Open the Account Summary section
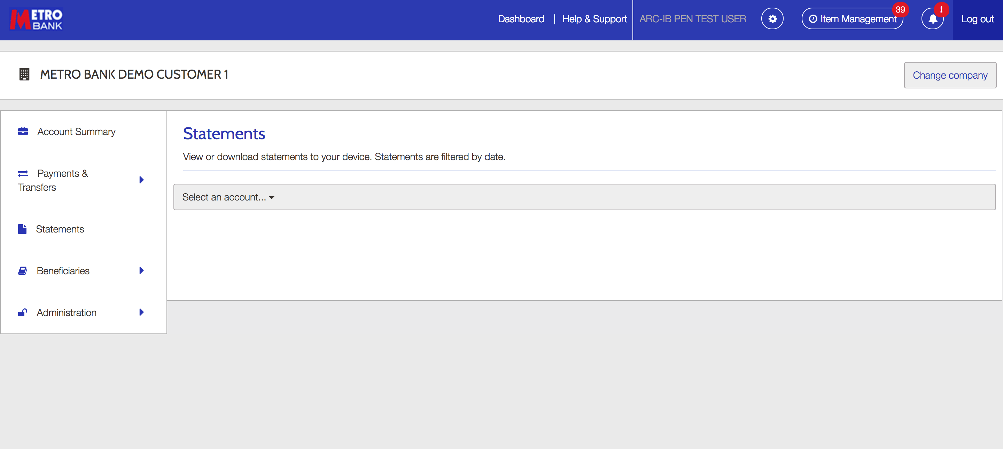The width and height of the screenshot is (1003, 449). (x=76, y=132)
